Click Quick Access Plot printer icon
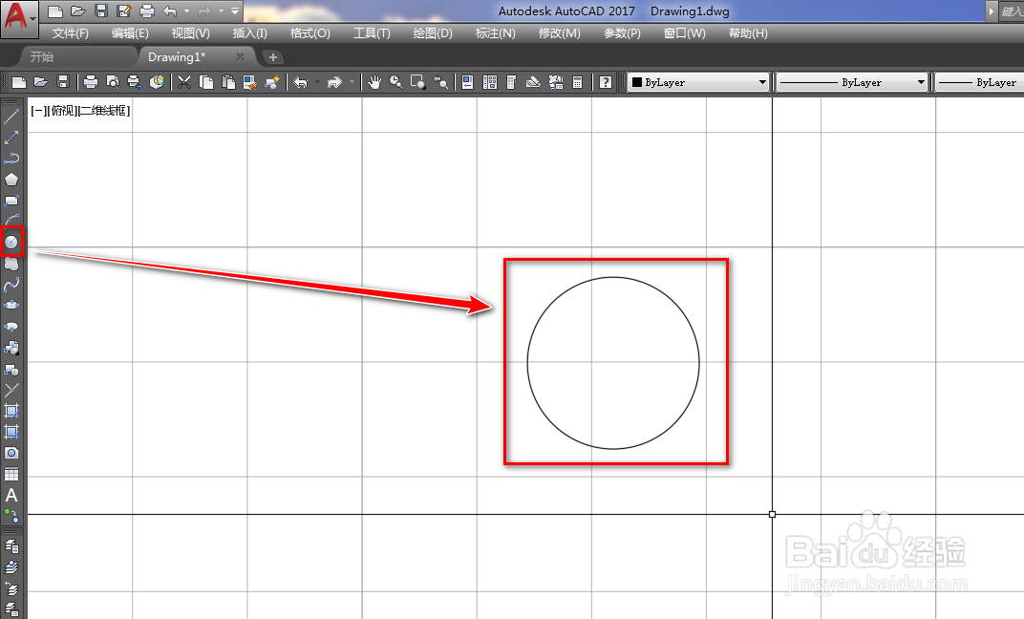This screenshot has width=1024, height=619. point(147,11)
